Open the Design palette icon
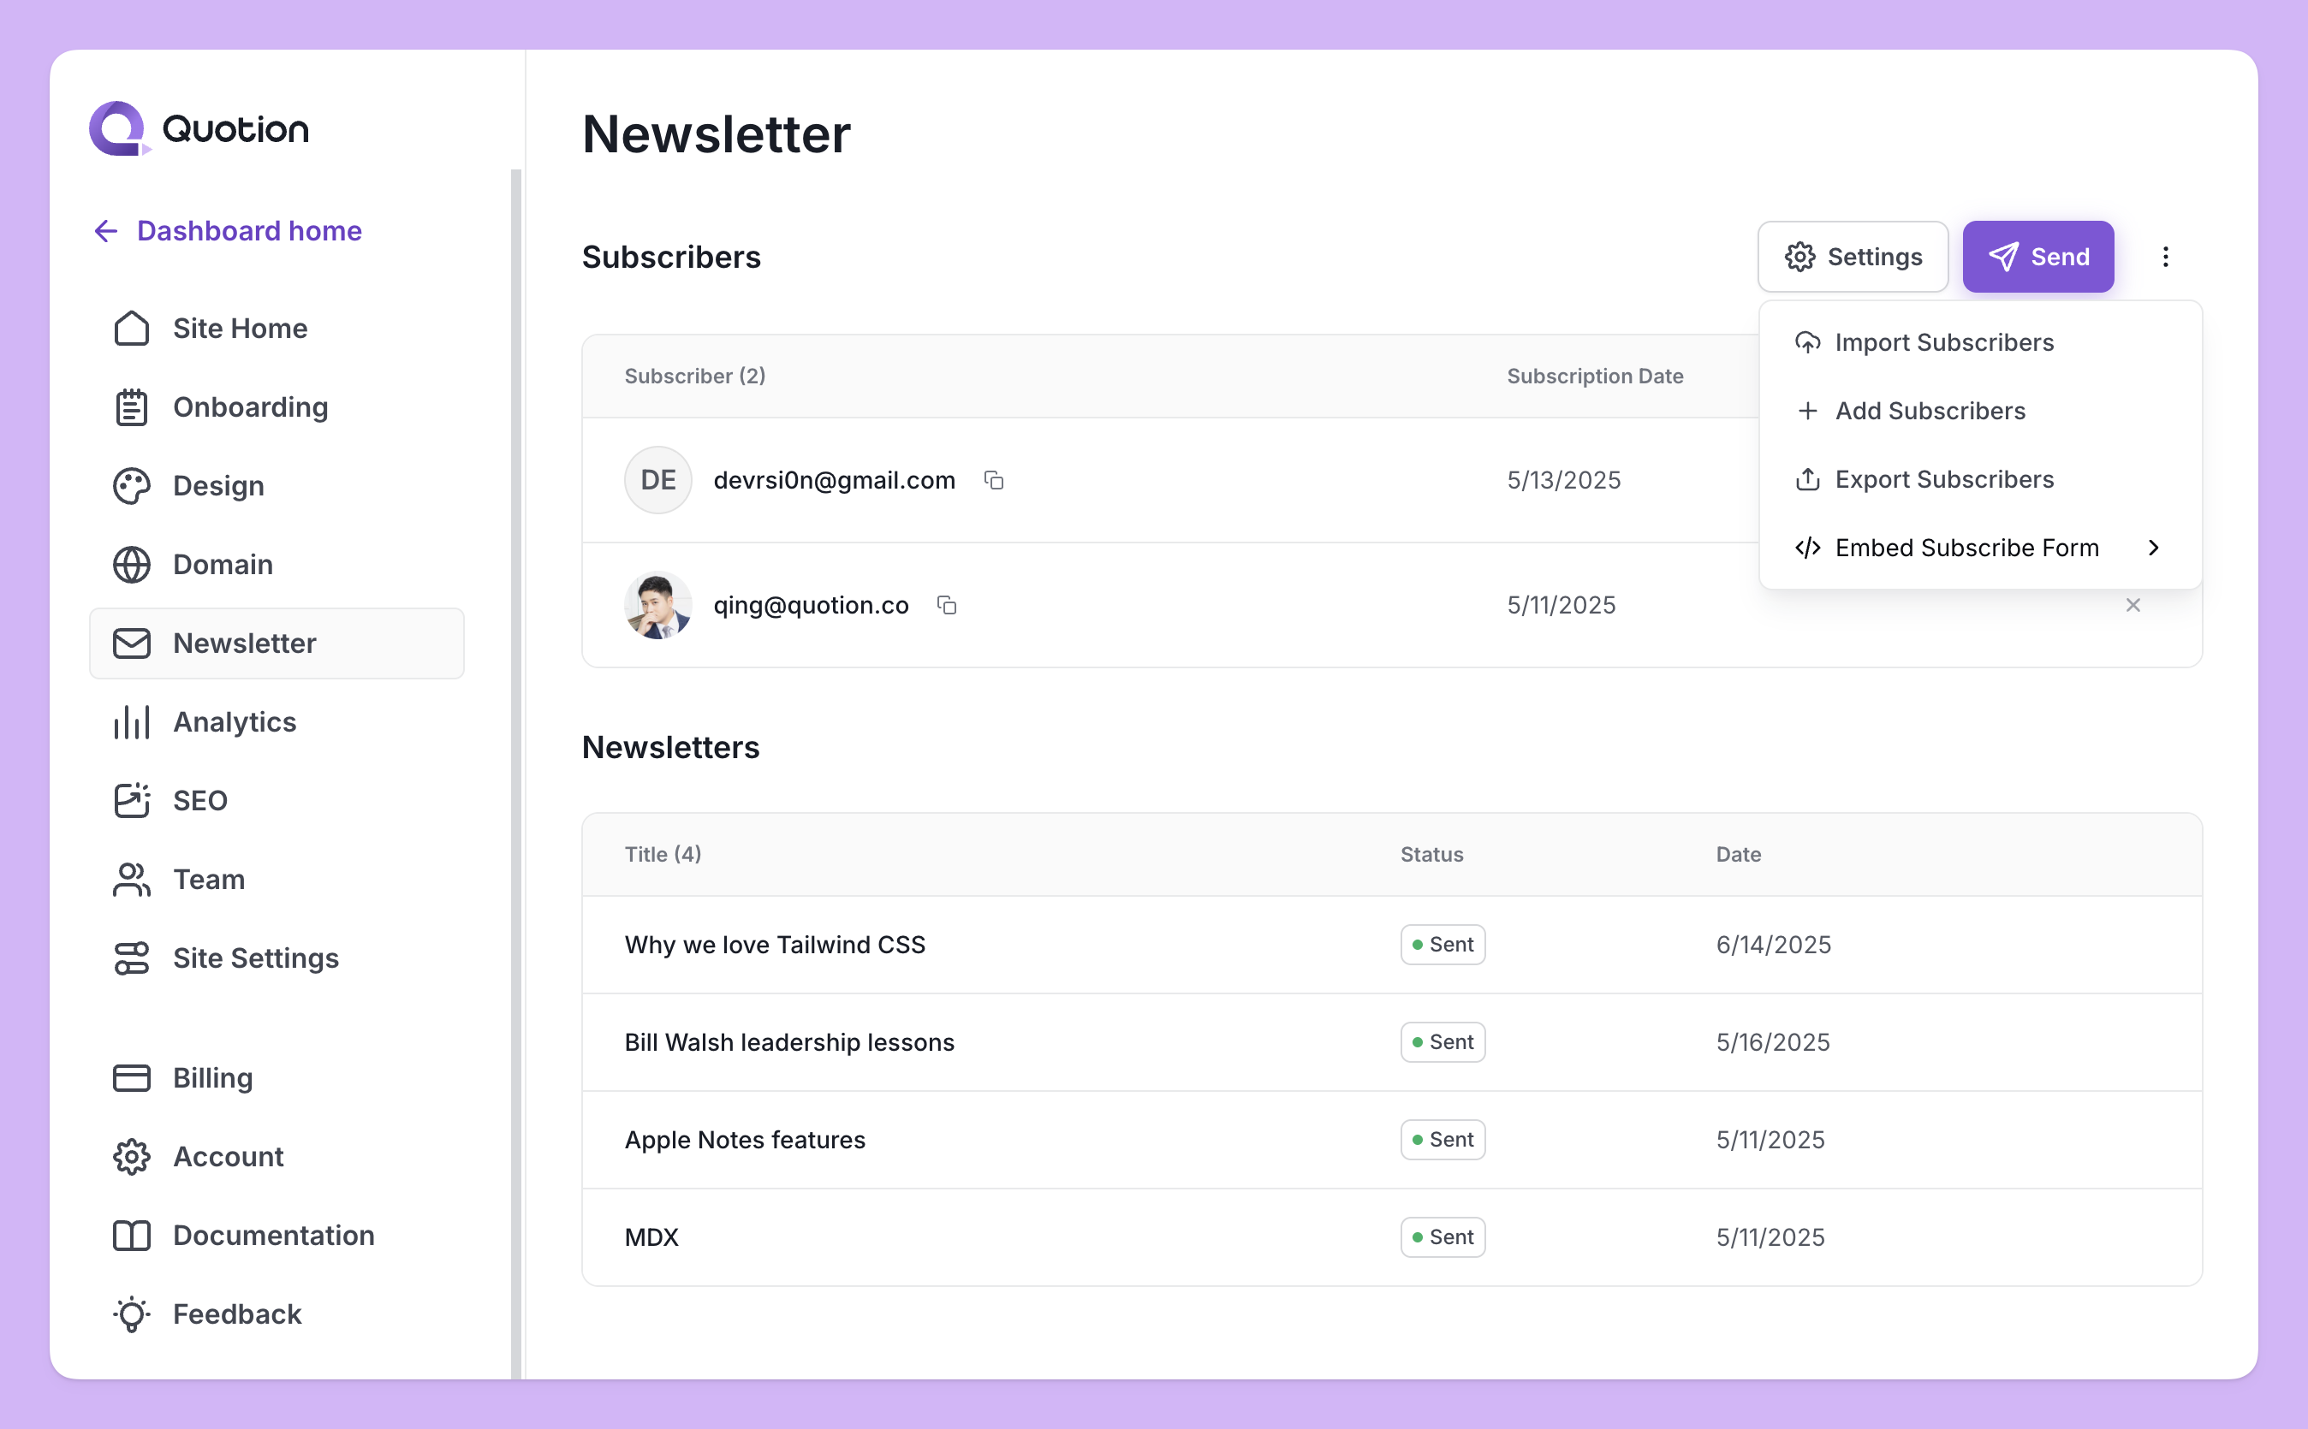 click(132, 486)
